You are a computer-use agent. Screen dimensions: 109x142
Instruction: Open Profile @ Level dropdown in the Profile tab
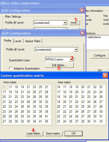point(76,49)
